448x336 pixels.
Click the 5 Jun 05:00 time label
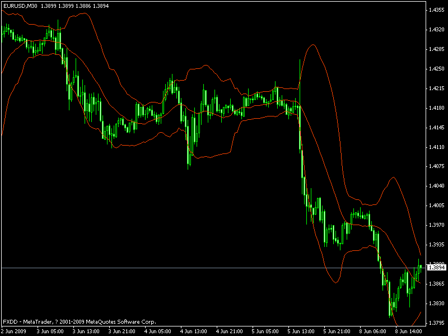(x=265, y=332)
